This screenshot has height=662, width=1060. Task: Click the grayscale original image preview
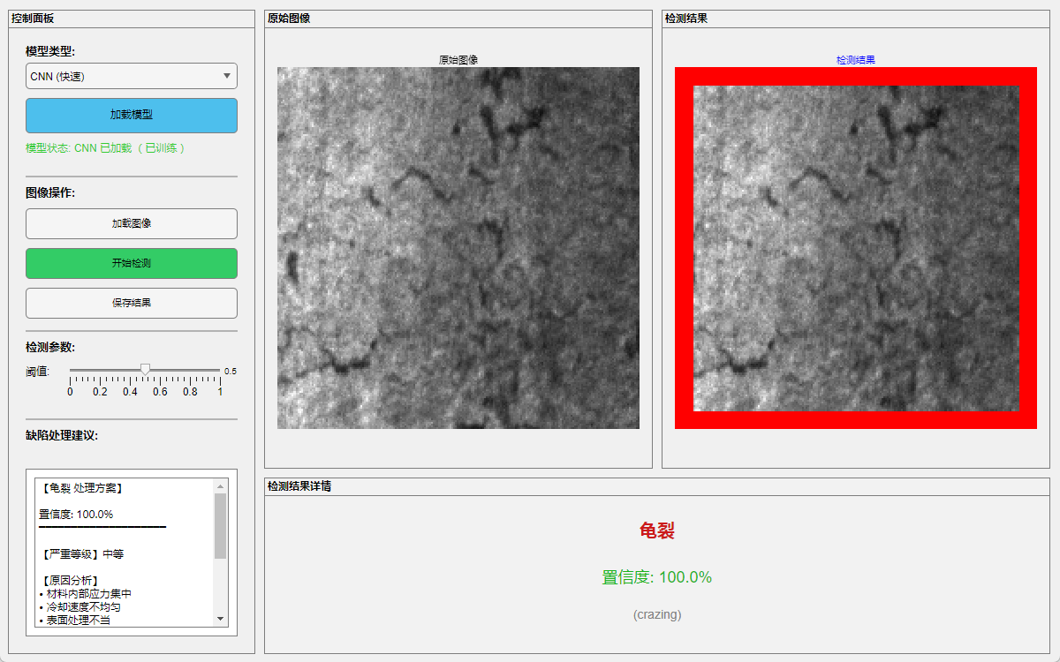coord(458,248)
